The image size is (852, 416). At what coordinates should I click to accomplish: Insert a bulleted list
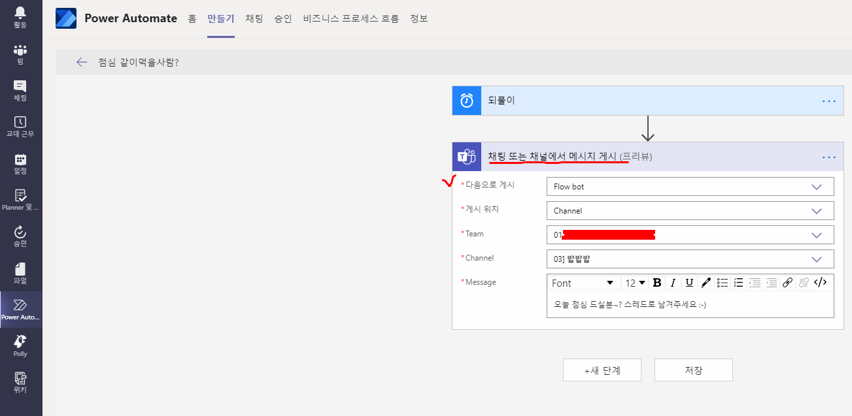click(x=723, y=283)
